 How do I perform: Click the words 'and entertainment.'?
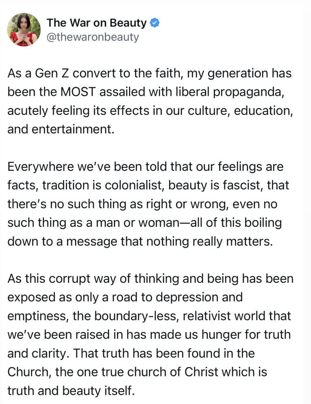(61, 129)
